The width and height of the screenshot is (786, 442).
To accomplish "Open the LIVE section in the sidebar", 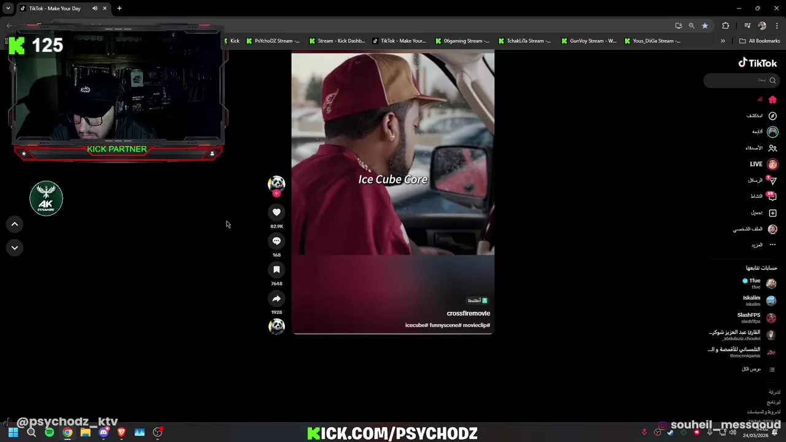I will point(763,164).
